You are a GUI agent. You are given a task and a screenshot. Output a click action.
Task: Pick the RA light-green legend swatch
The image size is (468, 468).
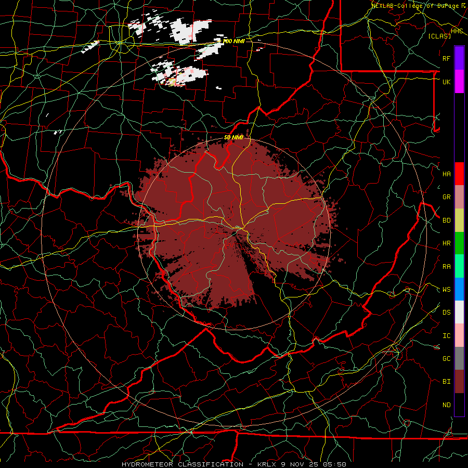(x=459, y=266)
